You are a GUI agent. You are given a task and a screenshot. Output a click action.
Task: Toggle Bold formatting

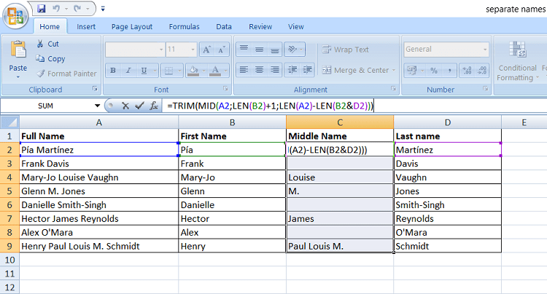(112, 71)
